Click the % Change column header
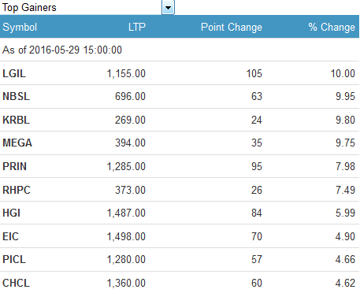The image size is (360, 293). tap(332, 27)
